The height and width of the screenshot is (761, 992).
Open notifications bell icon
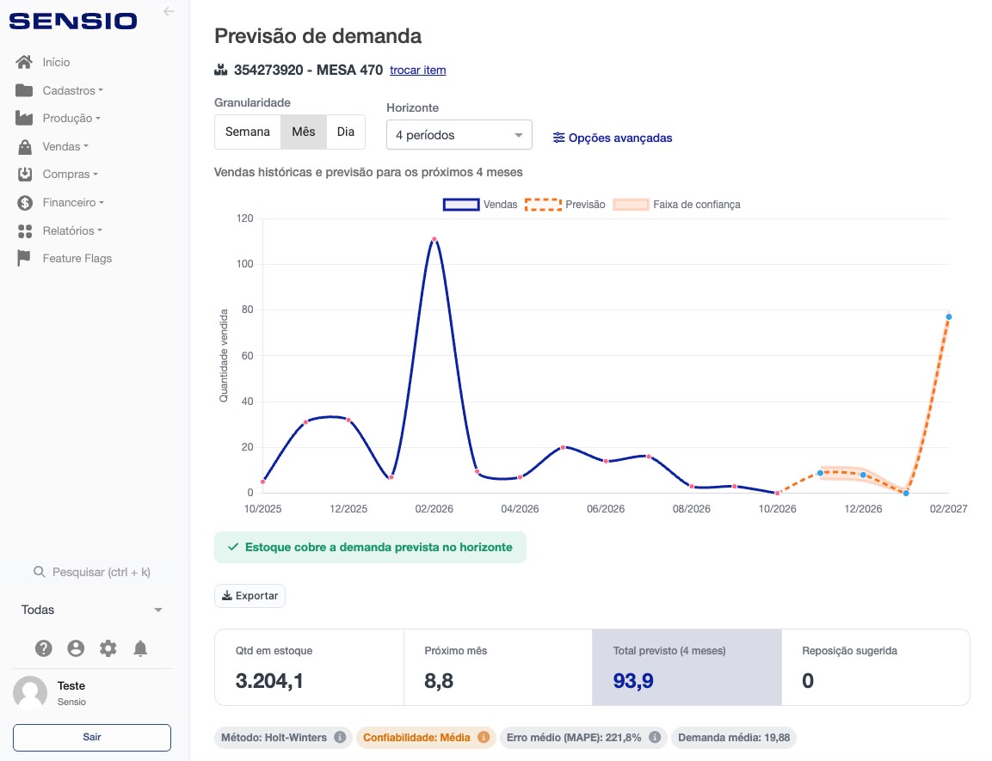tap(140, 648)
